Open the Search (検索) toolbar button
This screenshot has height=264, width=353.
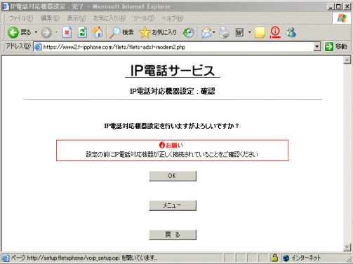[121, 32]
